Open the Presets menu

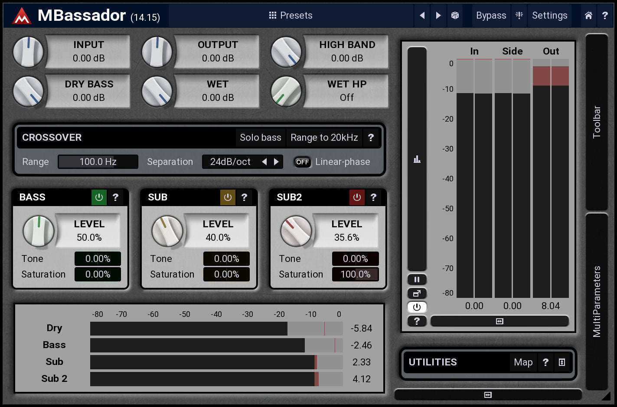click(291, 16)
